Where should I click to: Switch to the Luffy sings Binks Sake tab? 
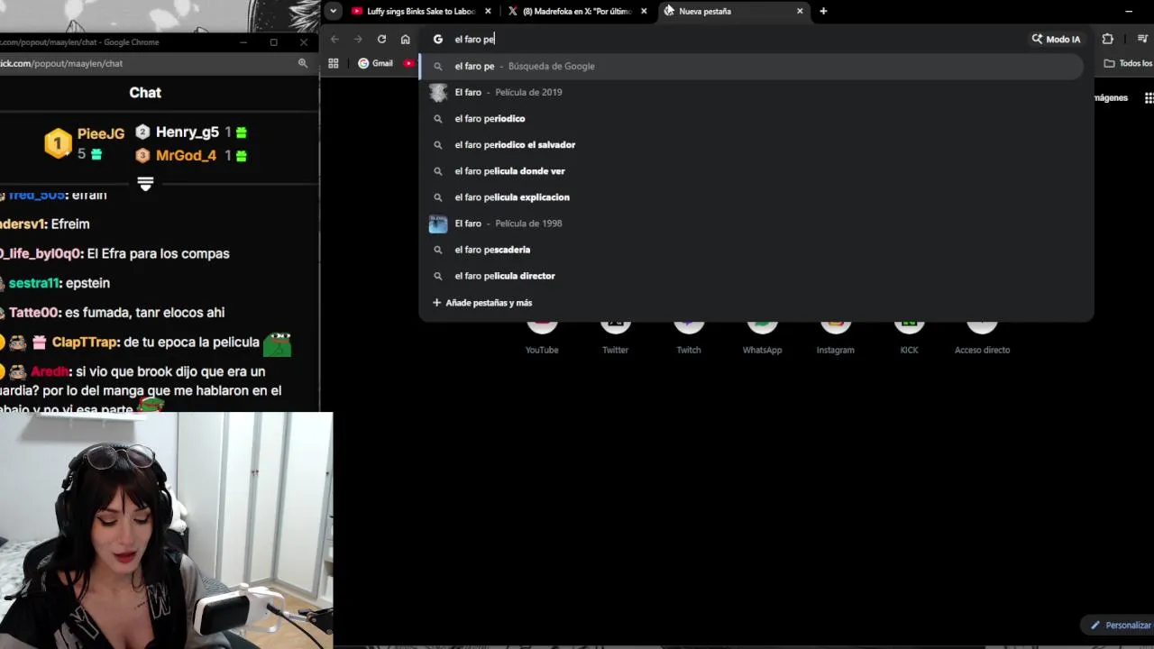coord(421,11)
